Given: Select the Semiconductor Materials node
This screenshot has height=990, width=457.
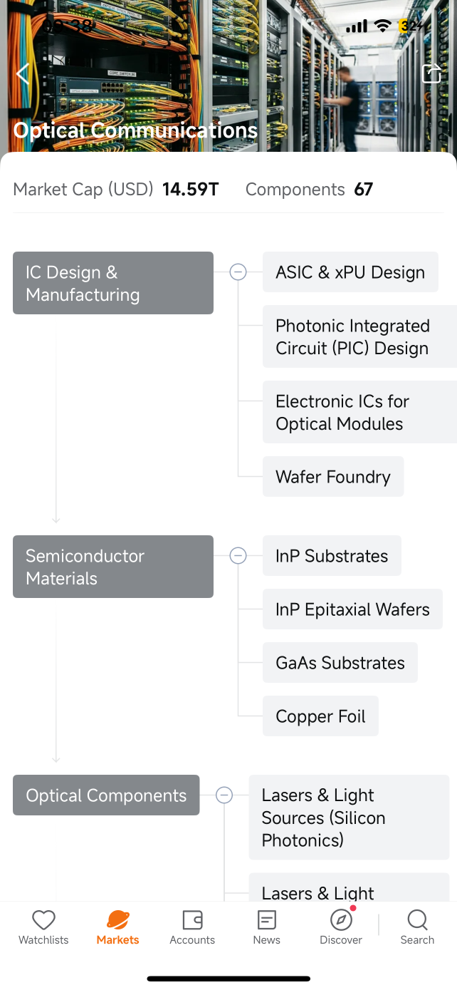Looking at the screenshot, I should click(x=113, y=567).
